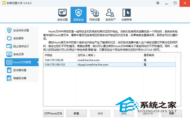The height and width of the screenshot is (124, 190).
Task: Click the 刷新 button
Action: 172,113
